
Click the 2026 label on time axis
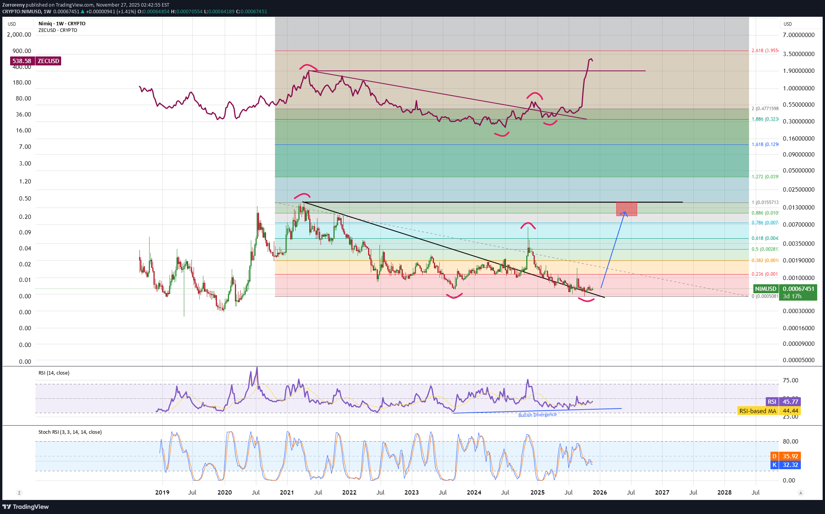pyautogui.click(x=599, y=492)
